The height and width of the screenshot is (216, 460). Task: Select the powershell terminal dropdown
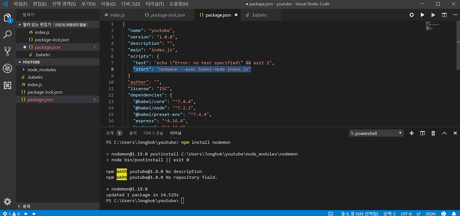tap(376, 133)
